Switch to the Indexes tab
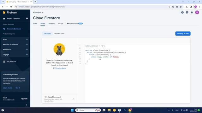This screenshot has height=113, width=202. tap(51, 24)
